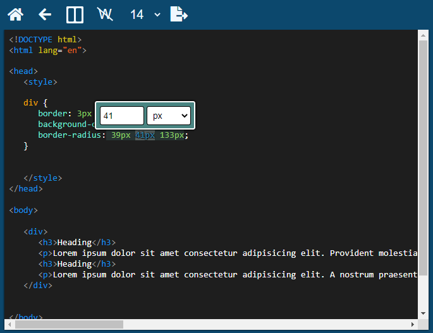
Task: Click the opening div tag in body
Action: click(x=35, y=232)
